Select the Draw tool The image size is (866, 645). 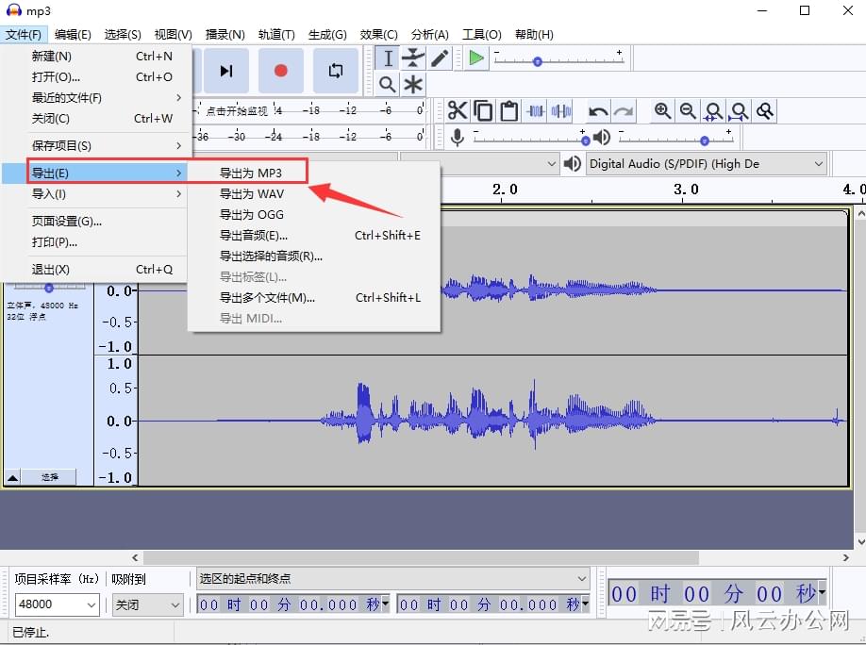[439, 58]
